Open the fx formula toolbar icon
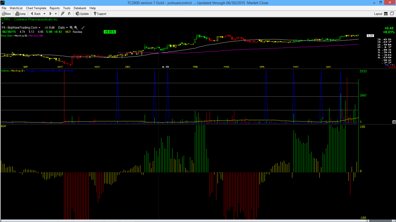 [x=69, y=14]
